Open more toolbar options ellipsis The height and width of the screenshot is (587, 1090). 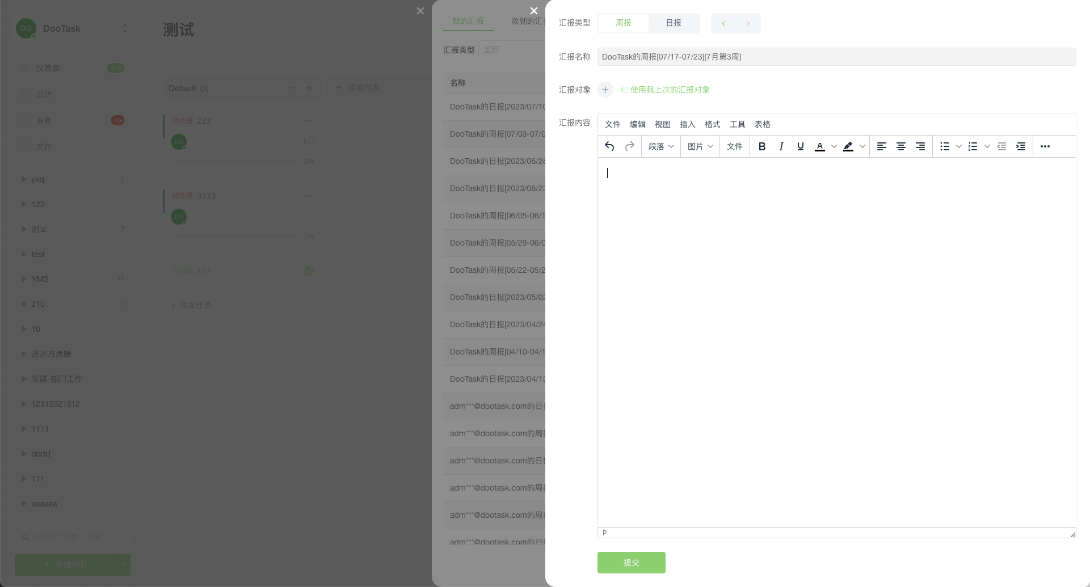(x=1045, y=146)
